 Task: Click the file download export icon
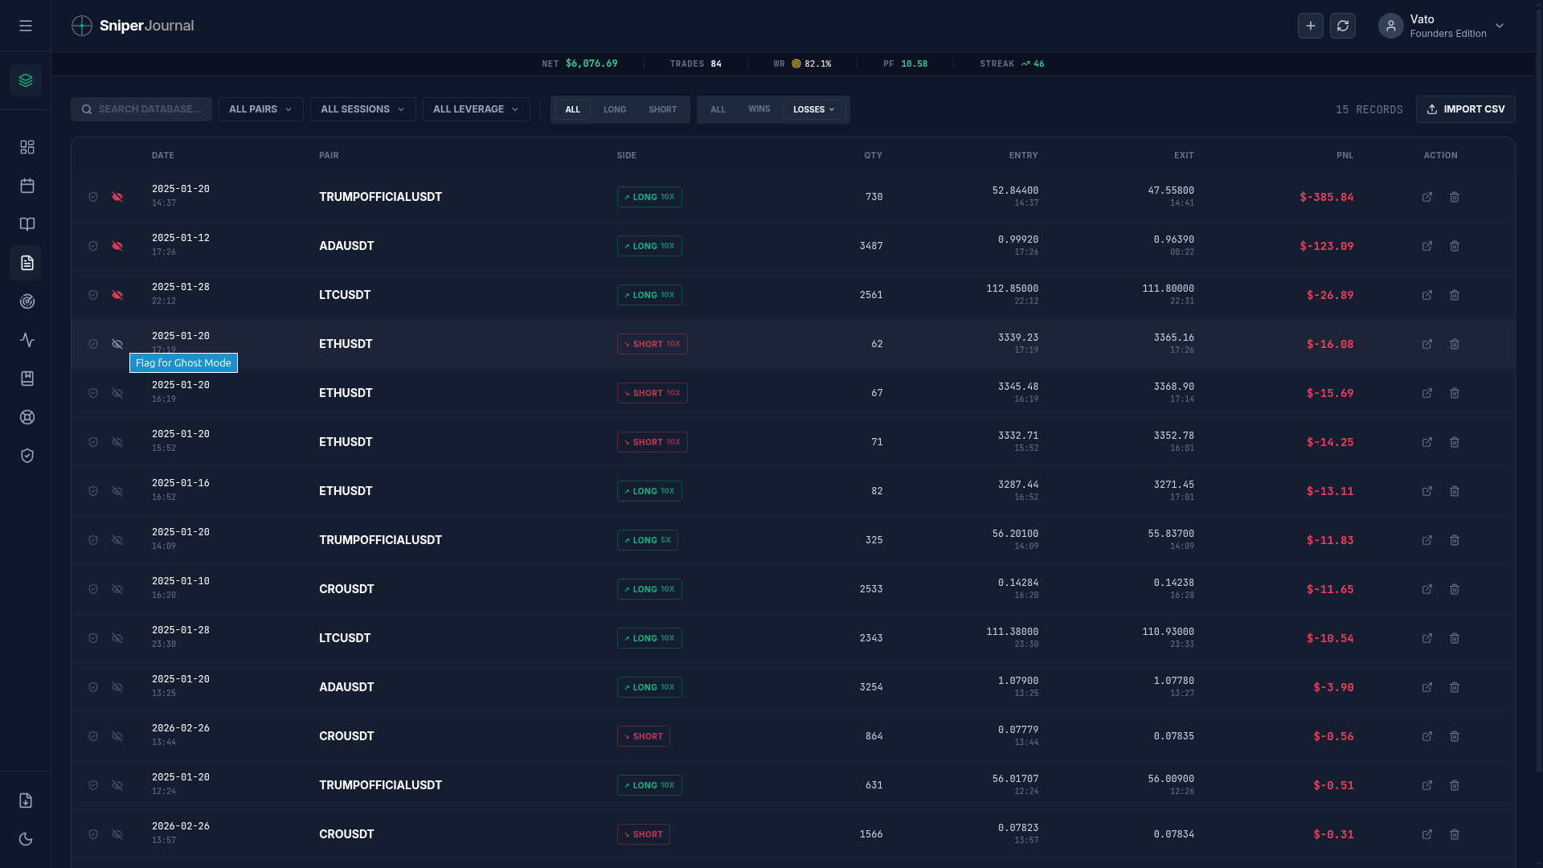point(26,800)
